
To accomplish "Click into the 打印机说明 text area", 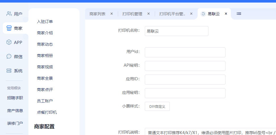I will click(210, 132).
